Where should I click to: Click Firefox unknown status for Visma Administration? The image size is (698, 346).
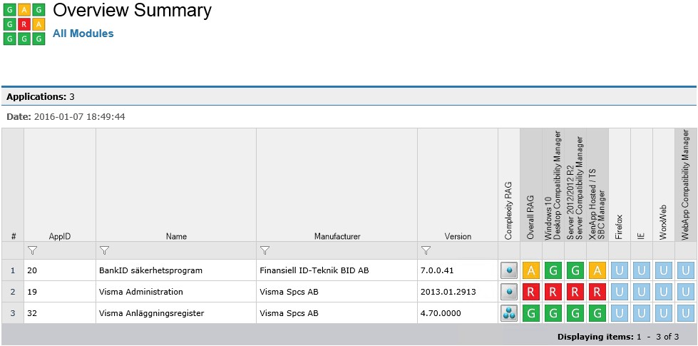coord(620,292)
